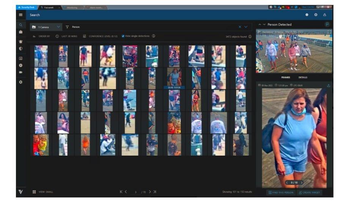Open the briefcase cases icon in sidebar
Image resolution: width=349 pixels, height=202 pixels.
tap(21, 32)
